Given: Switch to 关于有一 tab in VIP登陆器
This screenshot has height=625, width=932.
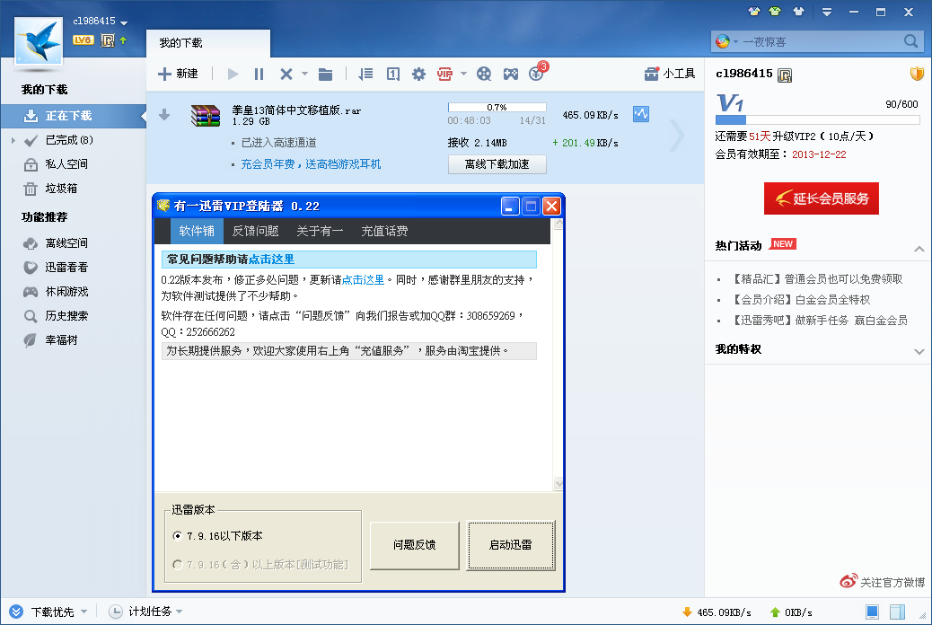Looking at the screenshot, I should (x=320, y=231).
